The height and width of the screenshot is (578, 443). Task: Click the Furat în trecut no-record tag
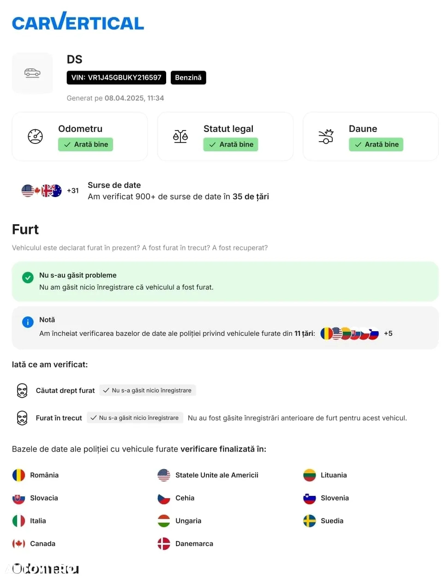point(135,418)
